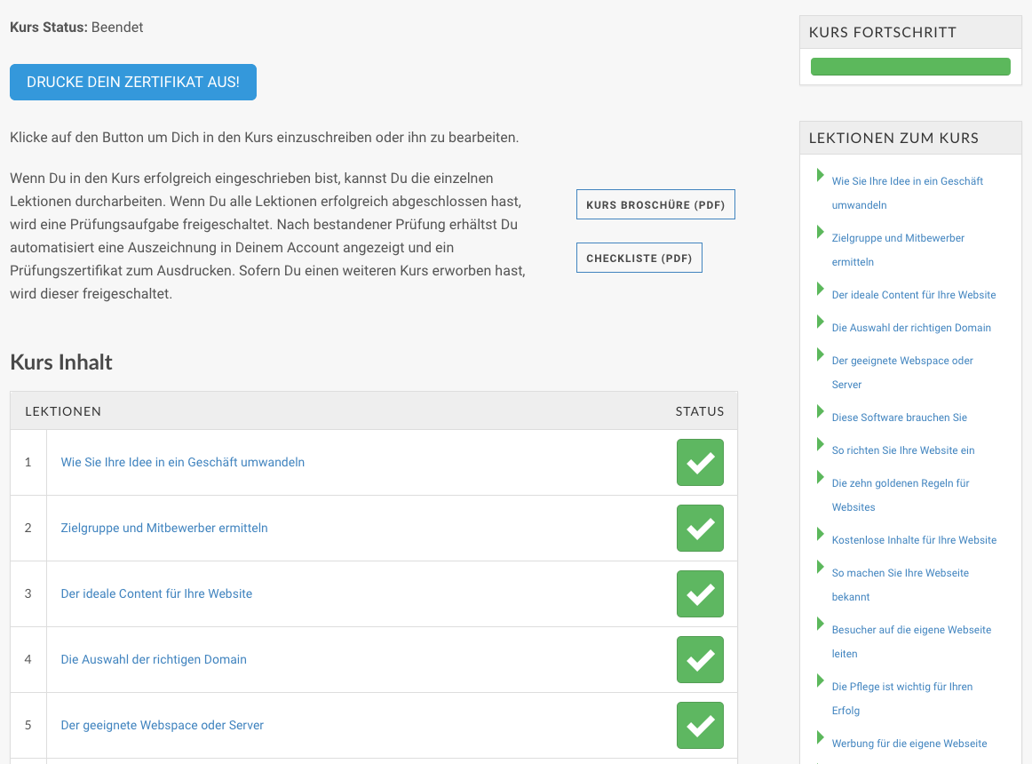
Task: Click the arrow beside sidebar 'Der ideale Content'
Action: tap(820, 289)
